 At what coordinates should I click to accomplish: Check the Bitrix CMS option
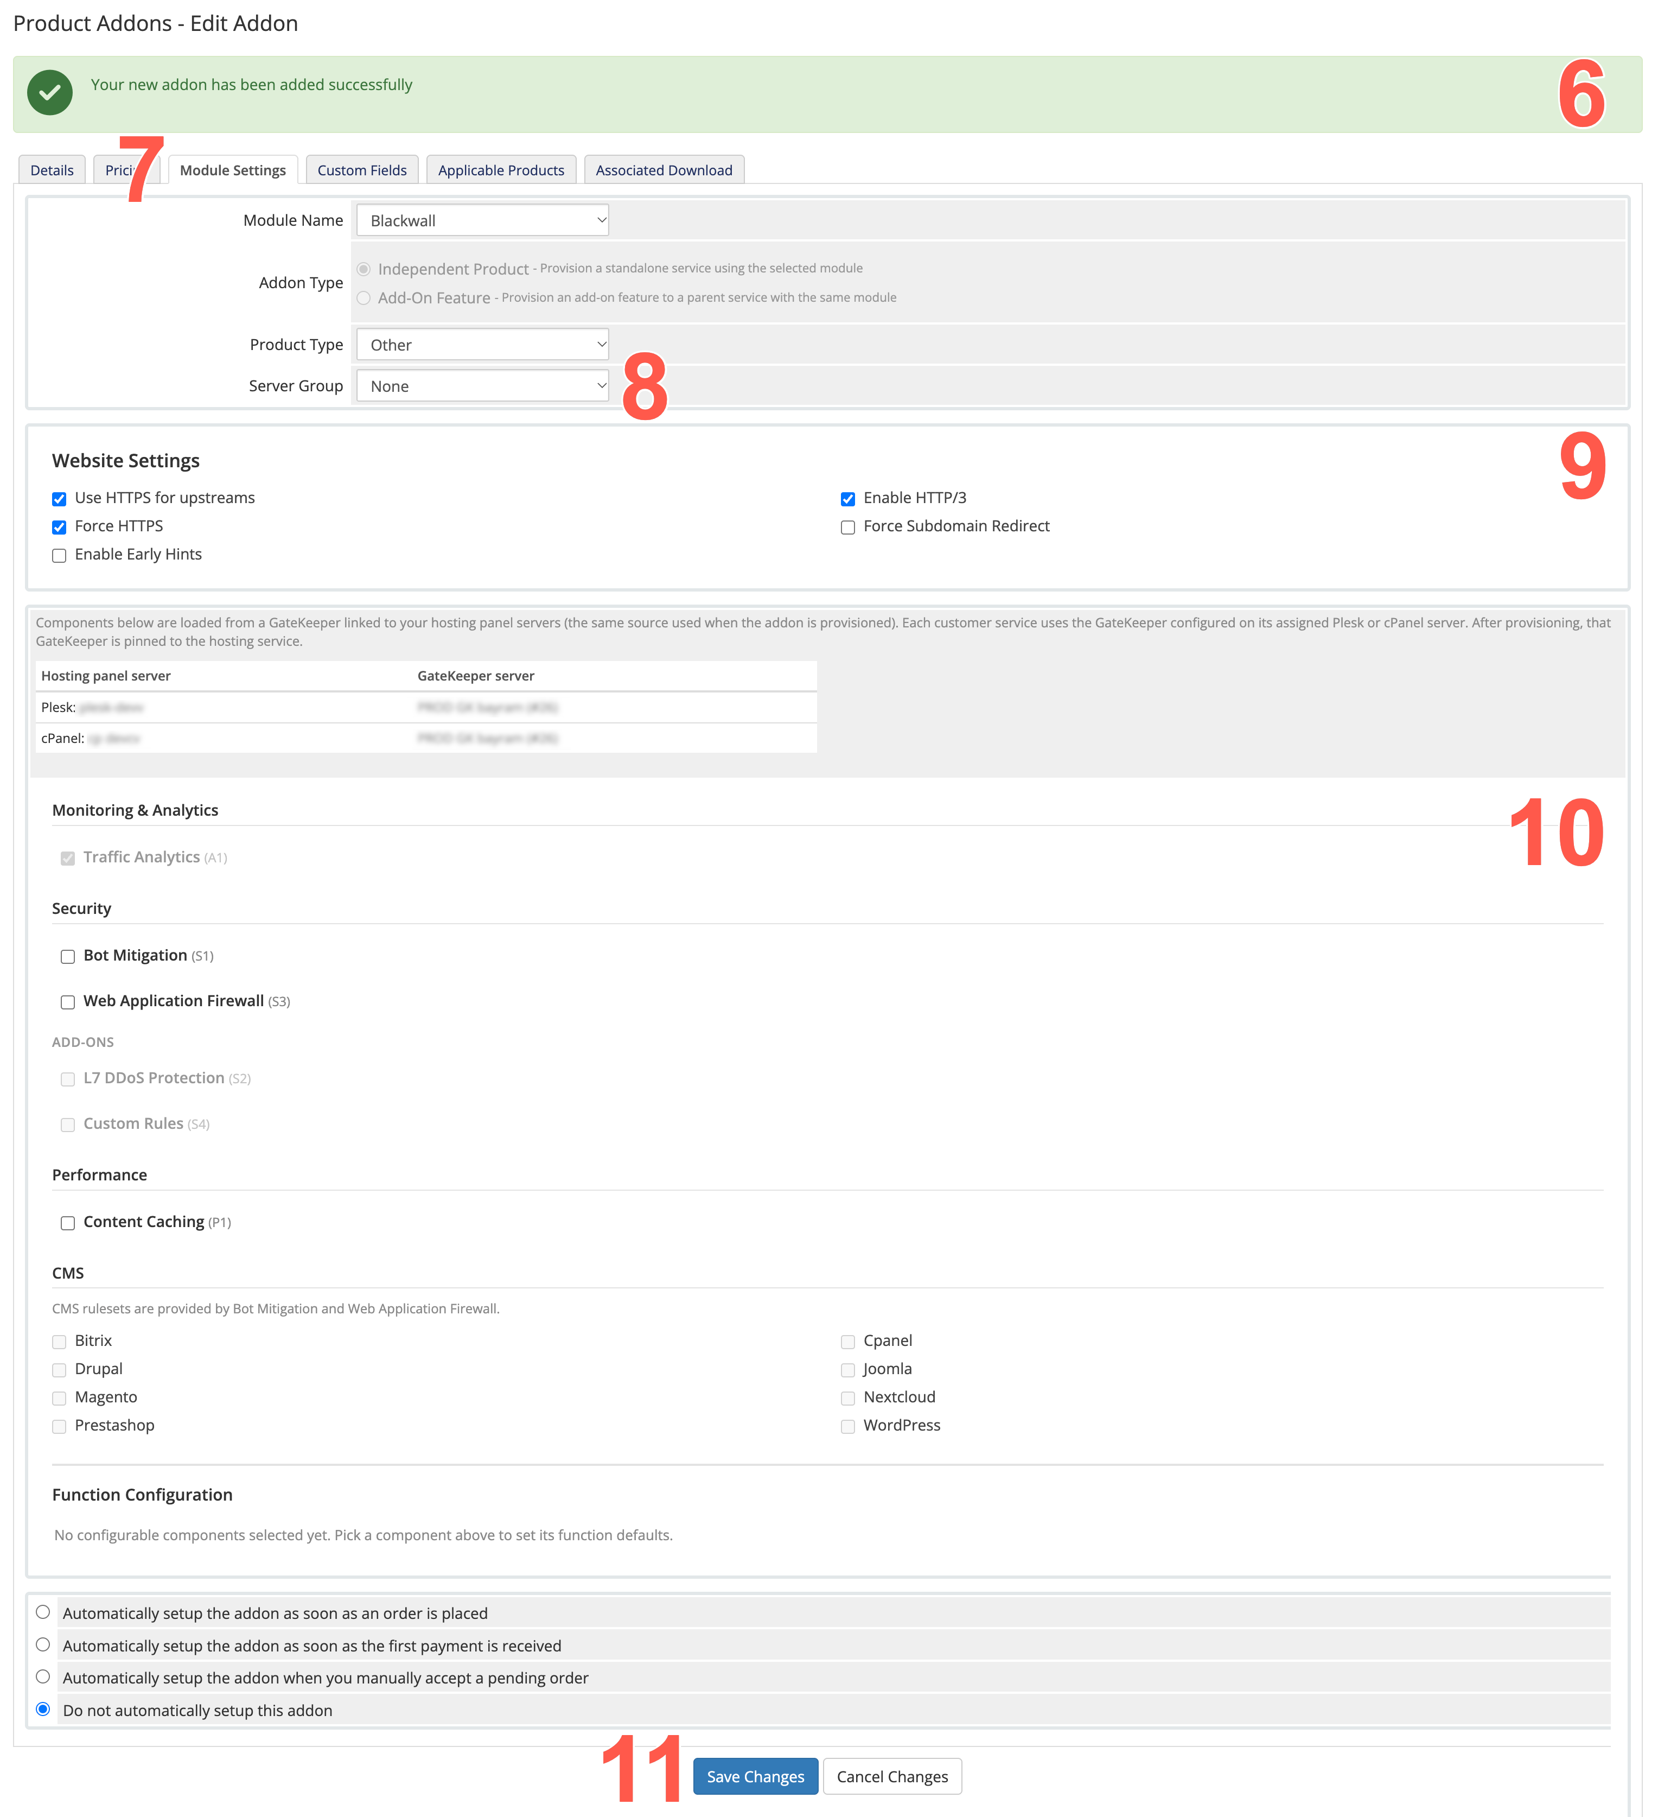pos(60,1341)
